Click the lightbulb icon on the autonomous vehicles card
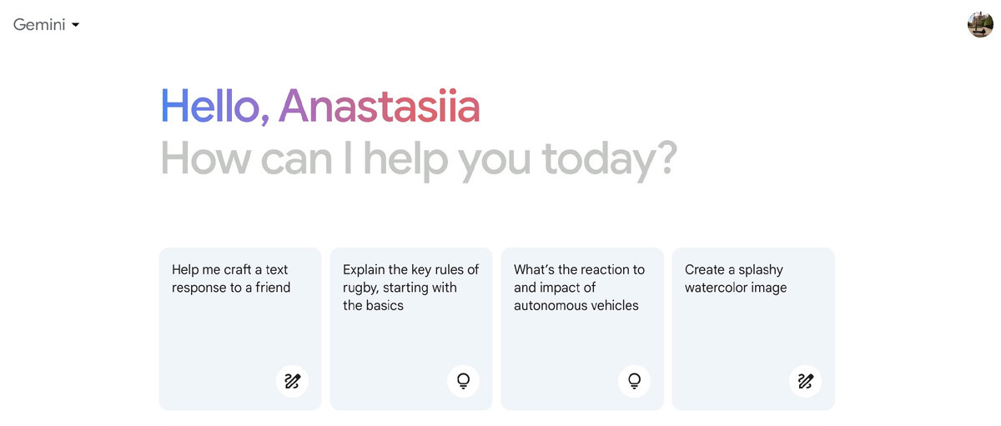 (x=634, y=382)
